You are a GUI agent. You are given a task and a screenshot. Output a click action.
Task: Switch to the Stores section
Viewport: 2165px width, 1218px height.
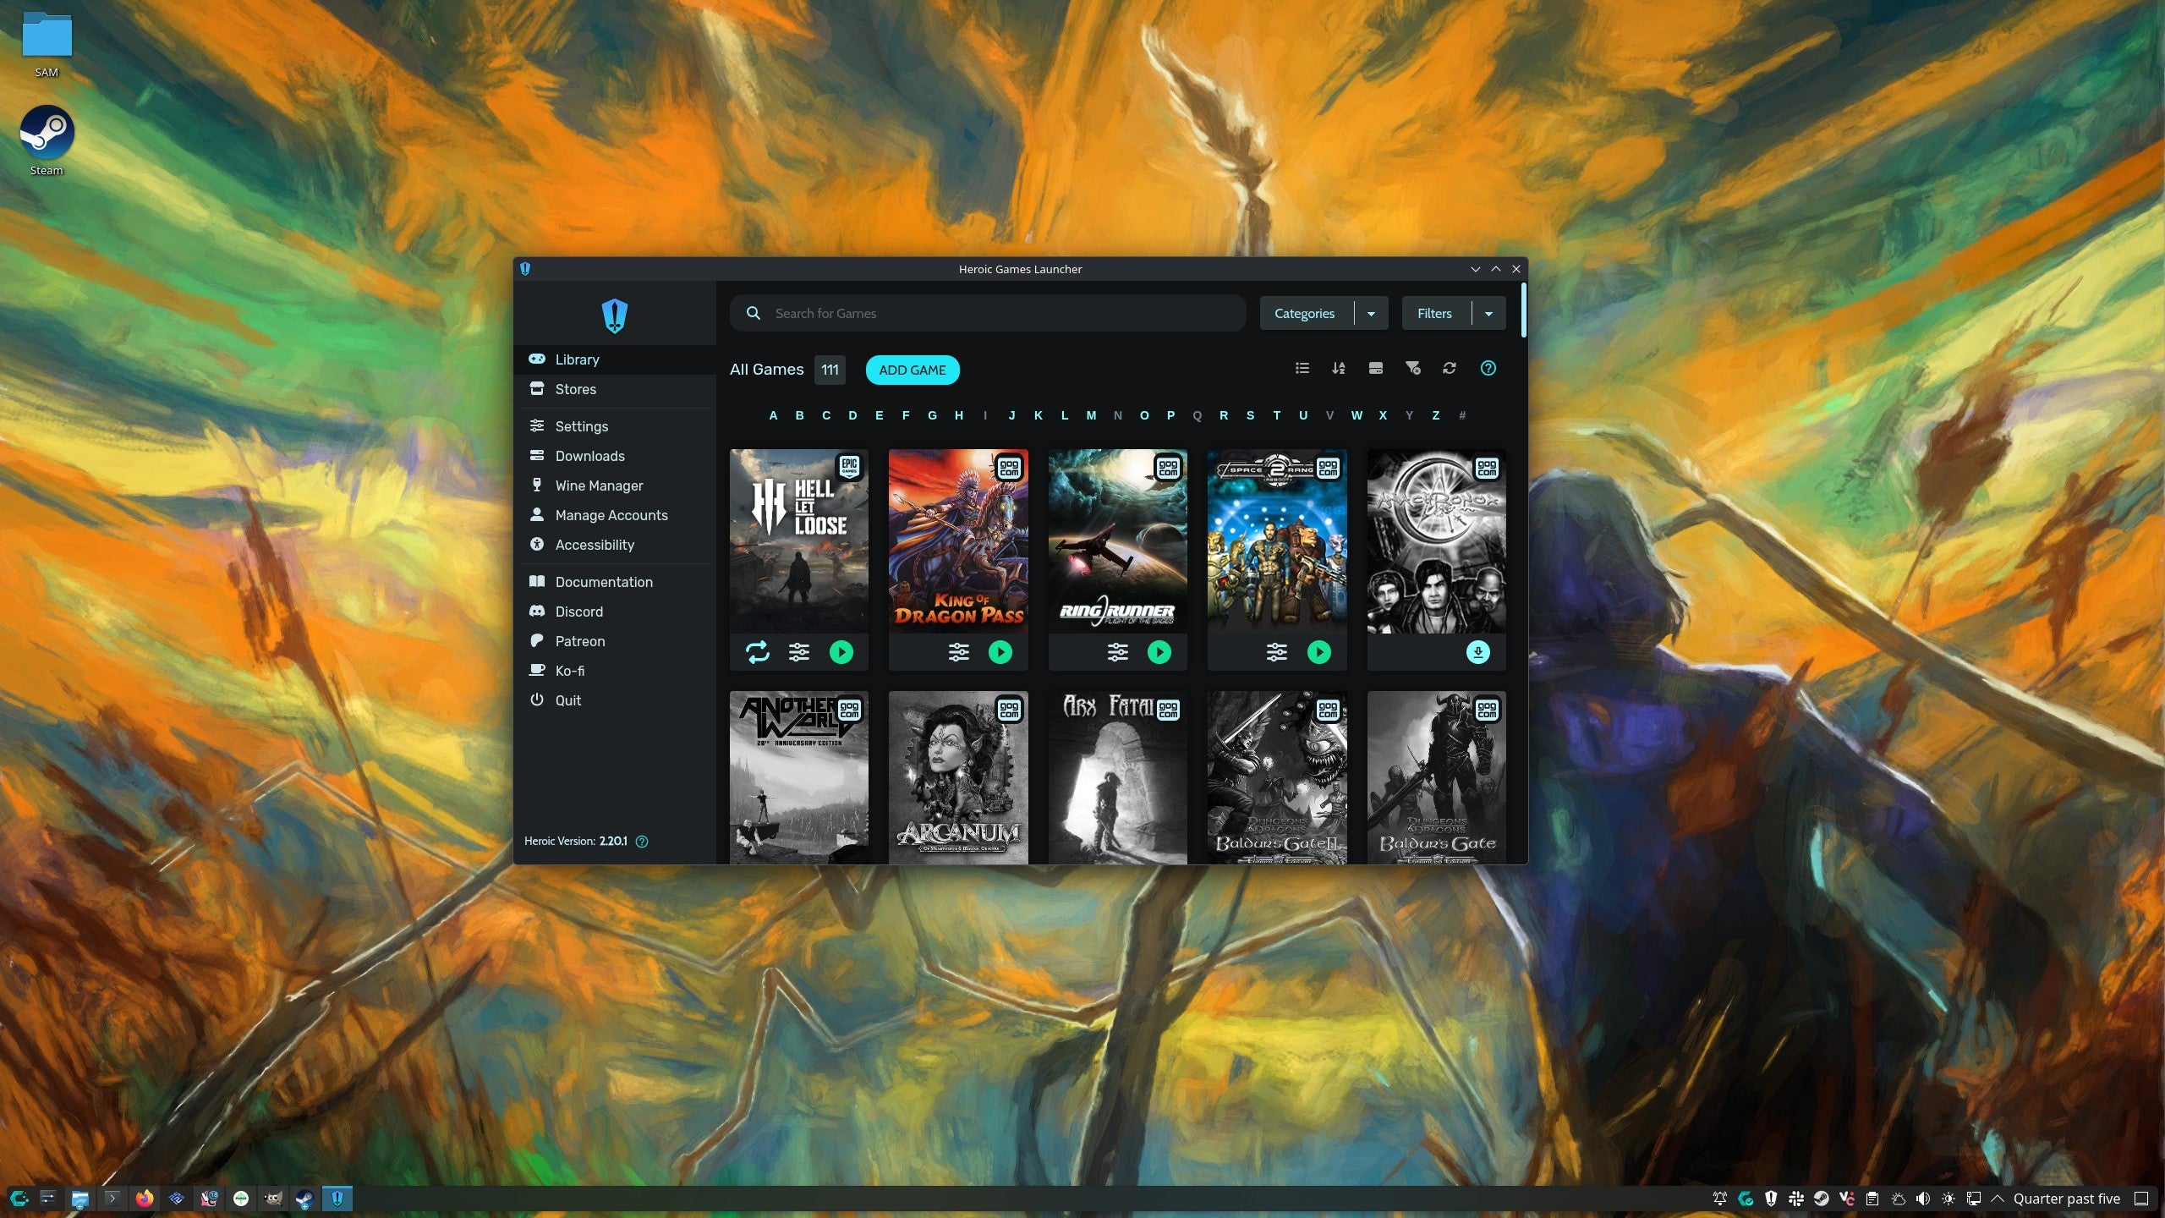576,389
